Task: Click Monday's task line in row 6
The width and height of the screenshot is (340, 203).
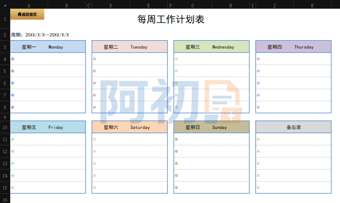Action: (48, 83)
